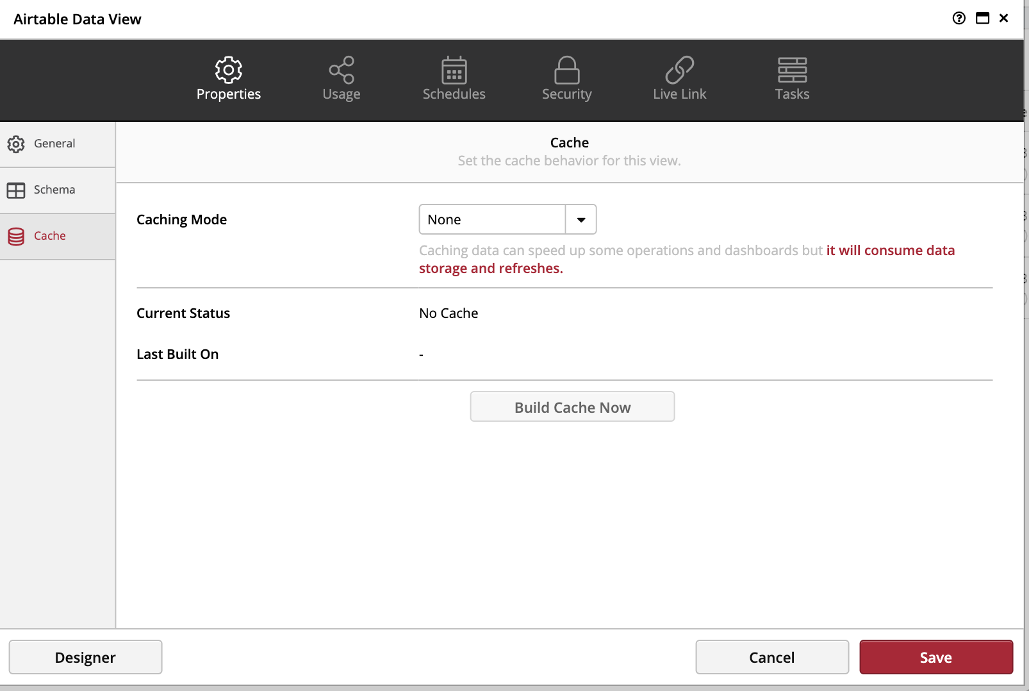Close the Airtable Data View dialog

point(1004,18)
